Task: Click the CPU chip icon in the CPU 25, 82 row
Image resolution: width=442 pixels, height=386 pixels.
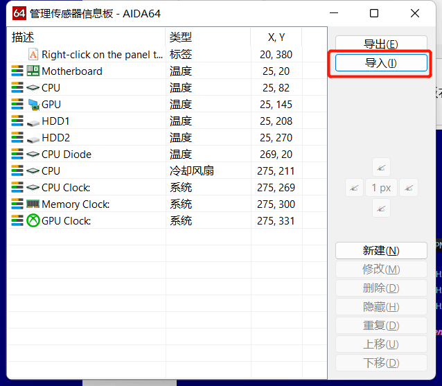Action: tap(33, 88)
